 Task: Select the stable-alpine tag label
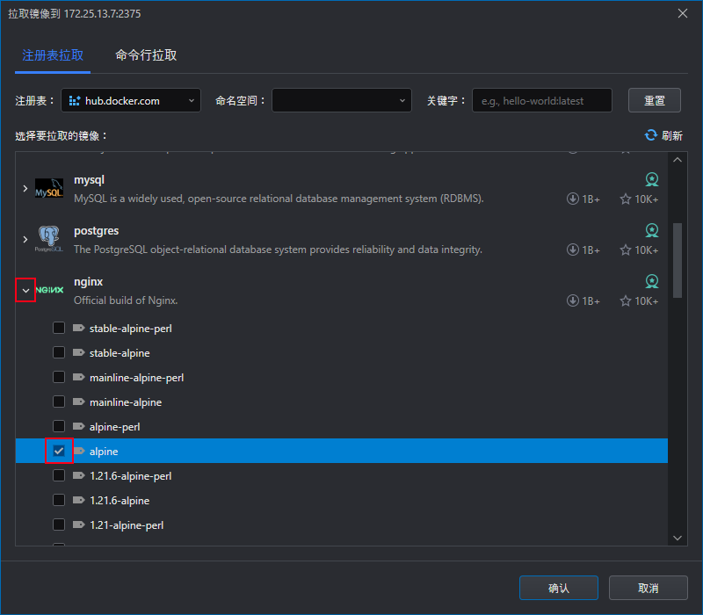[x=120, y=353]
